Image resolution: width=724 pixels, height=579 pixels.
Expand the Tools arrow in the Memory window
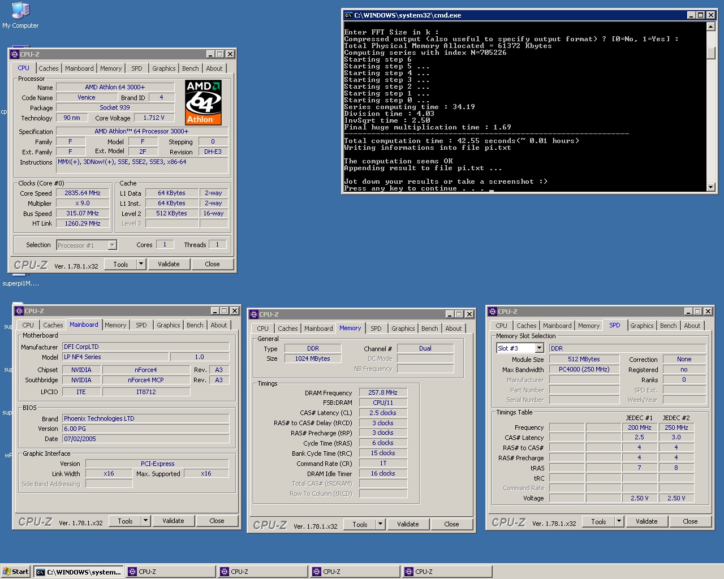(381, 524)
